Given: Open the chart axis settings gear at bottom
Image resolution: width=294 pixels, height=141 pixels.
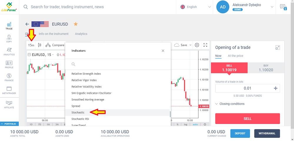Looking at the screenshot, I should [x=205, y=124].
